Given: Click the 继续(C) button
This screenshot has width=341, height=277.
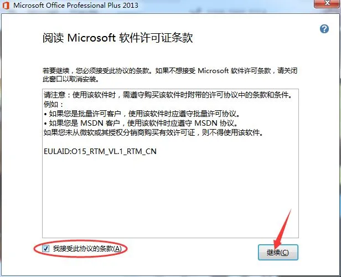Looking at the screenshot, I should [278, 253].
